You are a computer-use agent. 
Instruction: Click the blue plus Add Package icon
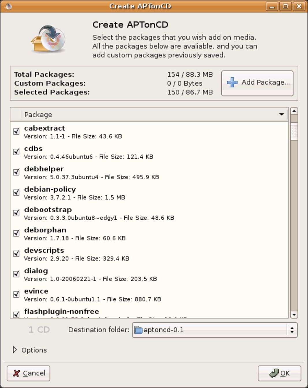pos(232,83)
